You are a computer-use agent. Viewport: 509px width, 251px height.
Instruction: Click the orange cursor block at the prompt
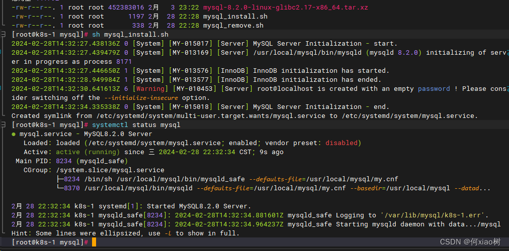[94, 242]
